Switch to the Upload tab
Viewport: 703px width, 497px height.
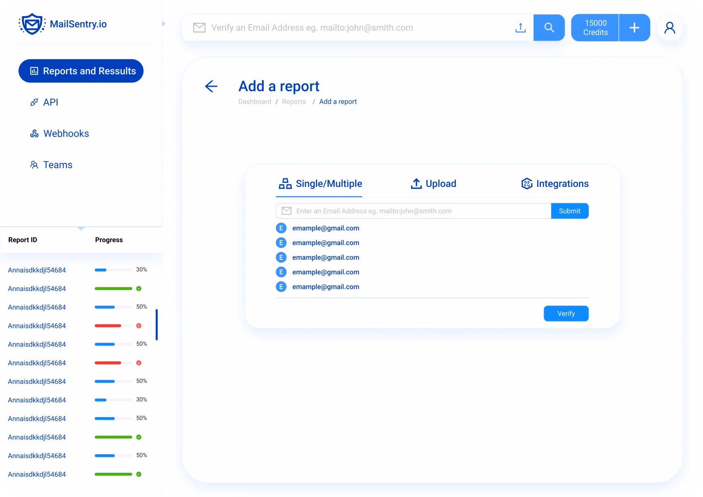(x=433, y=184)
